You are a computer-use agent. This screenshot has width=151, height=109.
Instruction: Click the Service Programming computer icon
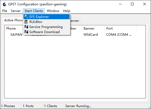pos(26,27)
